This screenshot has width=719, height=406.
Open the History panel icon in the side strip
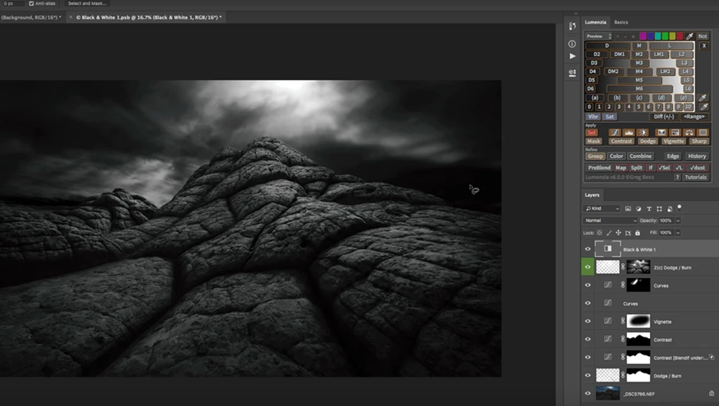pyautogui.click(x=572, y=26)
